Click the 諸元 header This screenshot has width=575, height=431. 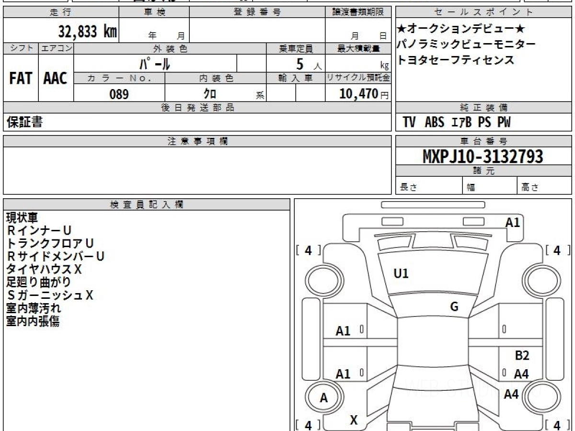(x=483, y=171)
